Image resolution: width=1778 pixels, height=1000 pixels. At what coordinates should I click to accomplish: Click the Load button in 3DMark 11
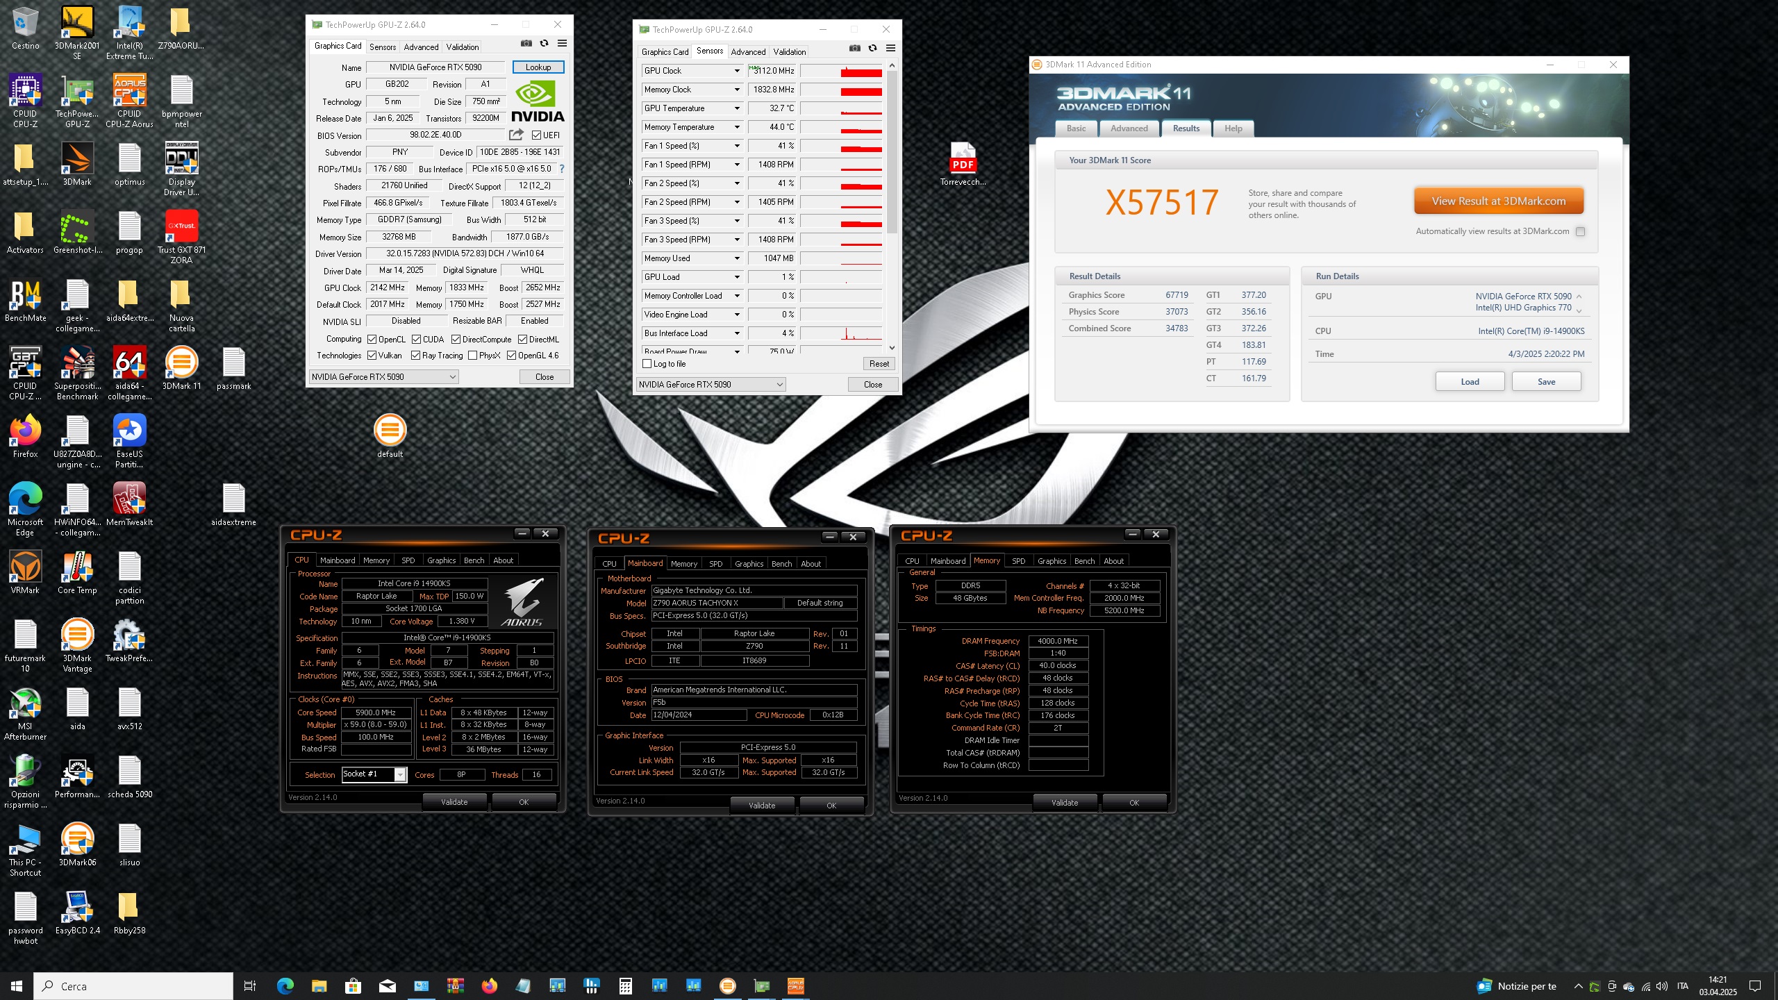point(1470,382)
